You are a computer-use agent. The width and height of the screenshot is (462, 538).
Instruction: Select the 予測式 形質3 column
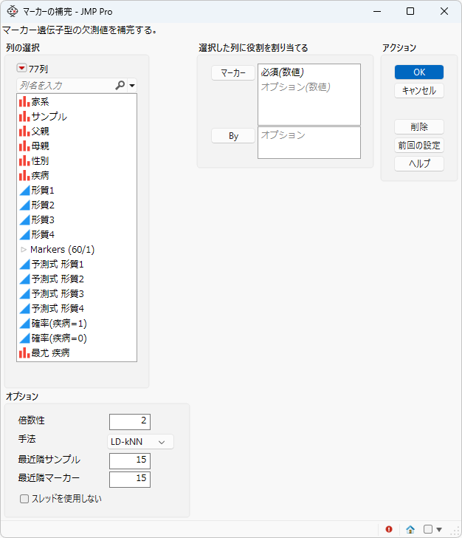point(77,293)
